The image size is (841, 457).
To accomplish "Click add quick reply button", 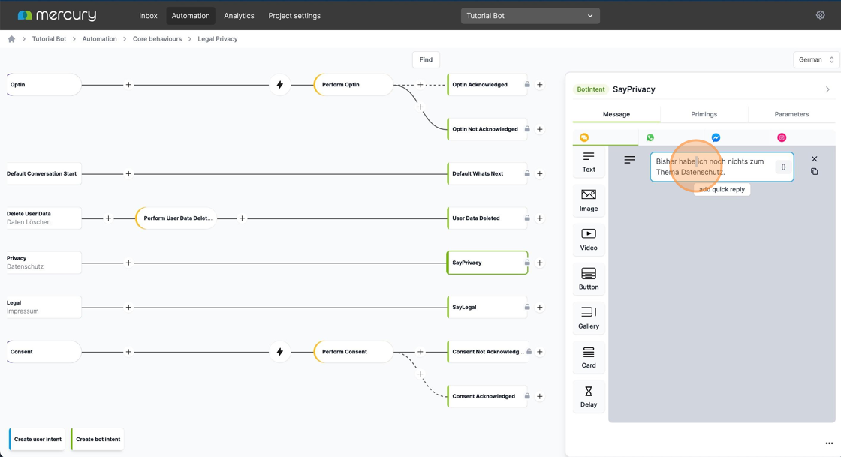I will pyautogui.click(x=722, y=189).
